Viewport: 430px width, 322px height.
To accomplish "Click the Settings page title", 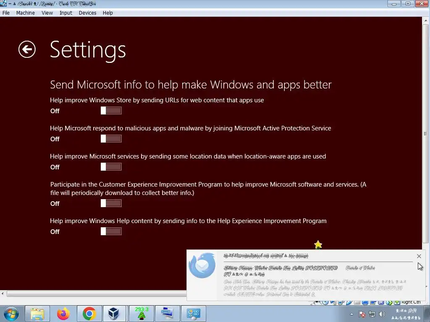I will 88,50.
